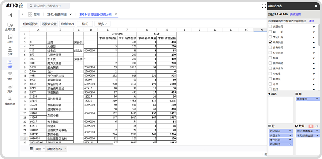Check the 销区 field checkbox
This screenshot has width=322, height=159.
coord(270,58)
